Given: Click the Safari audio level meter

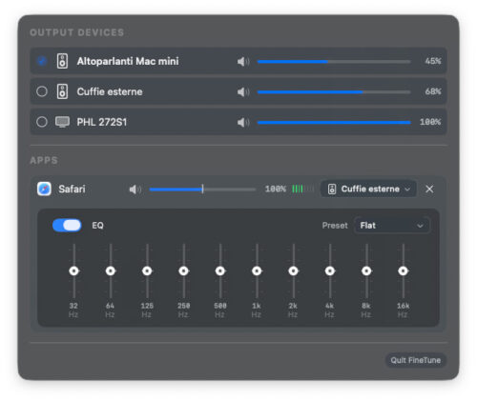Looking at the screenshot, I should pyautogui.click(x=302, y=189).
